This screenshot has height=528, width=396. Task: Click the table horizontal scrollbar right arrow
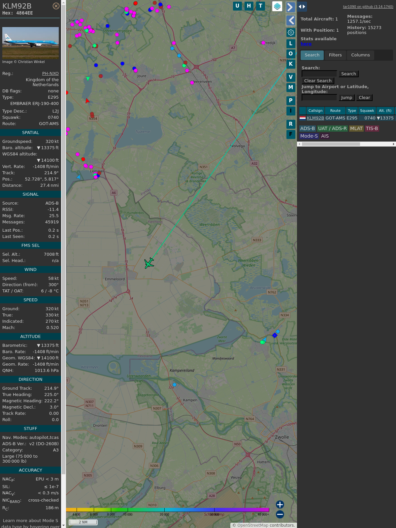(394, 144)
